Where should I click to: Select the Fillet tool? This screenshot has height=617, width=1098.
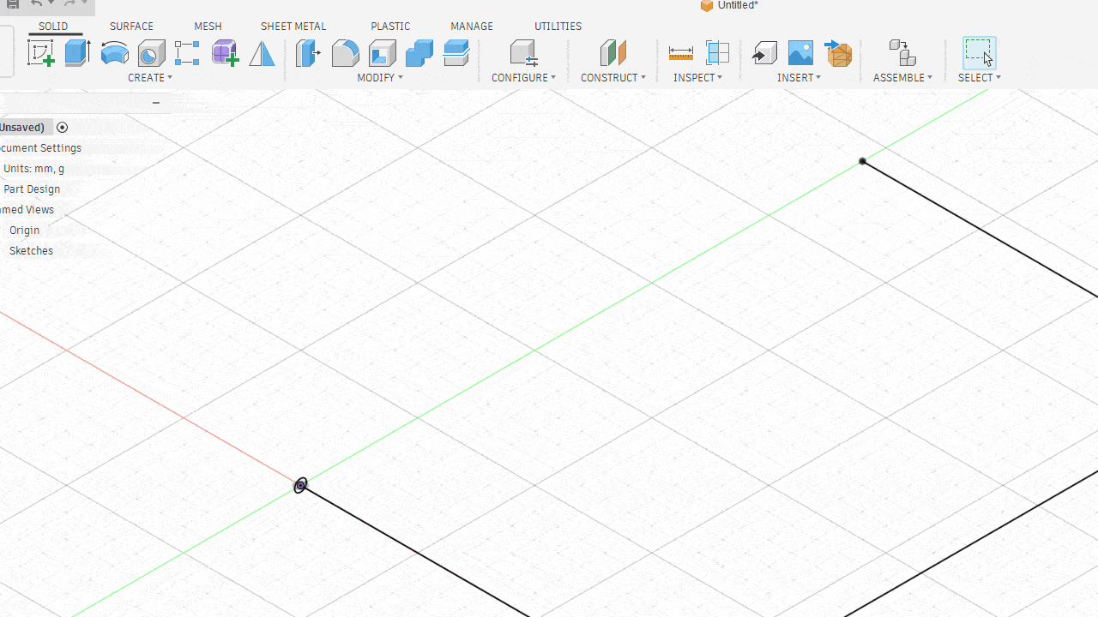[345, 53]
